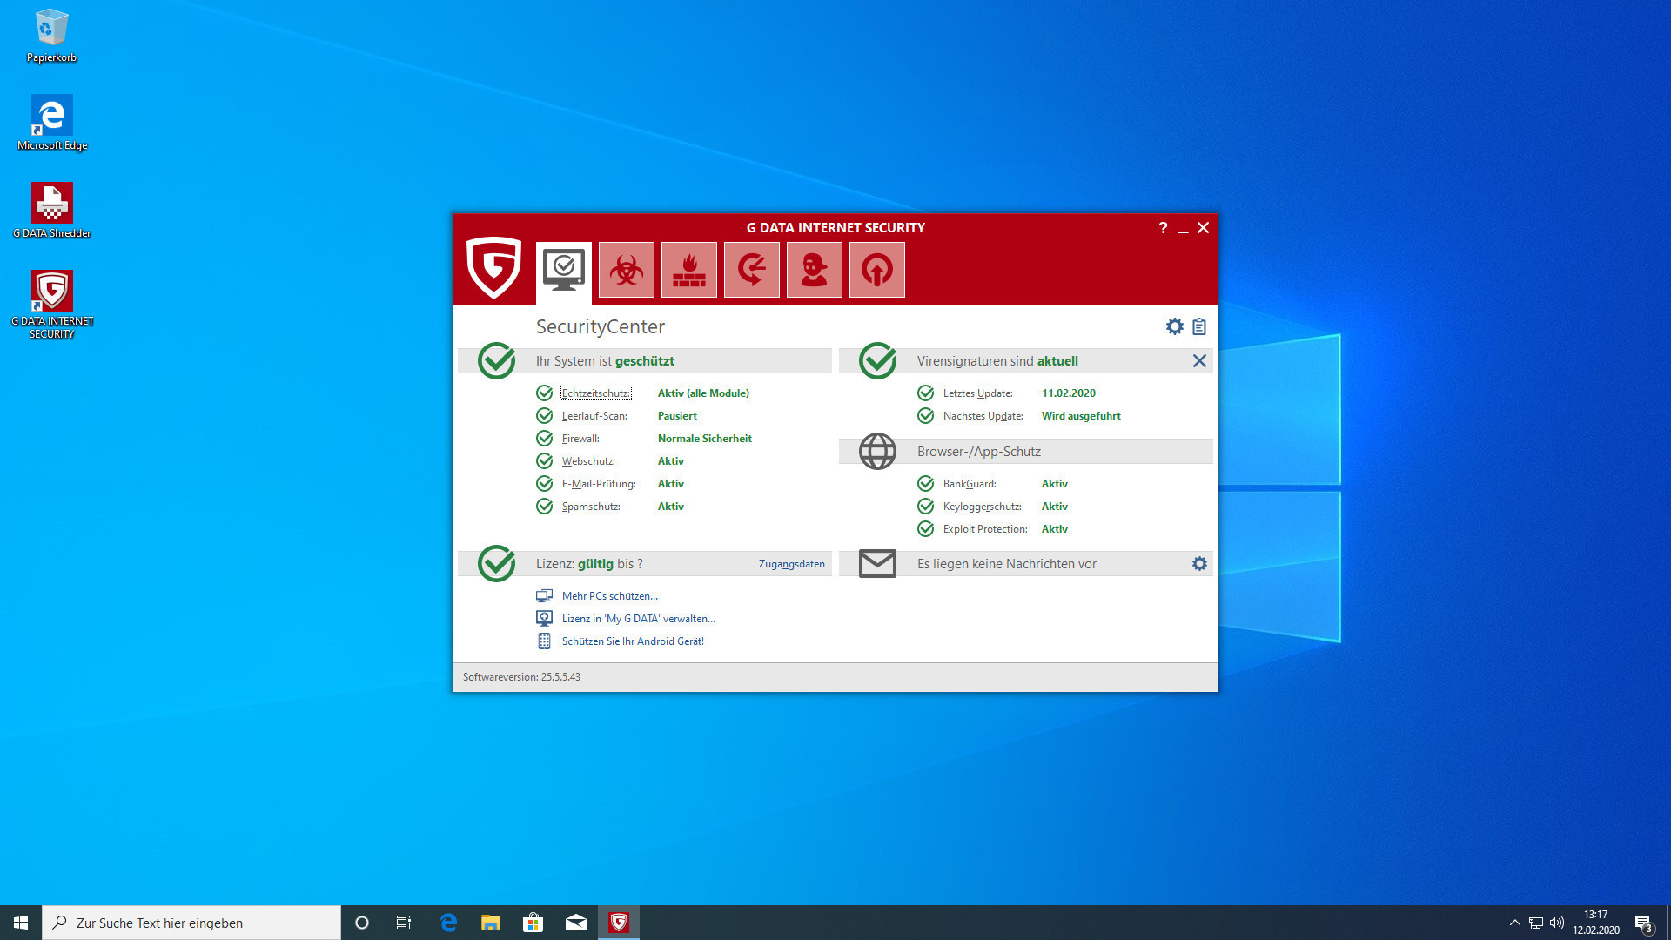
Task: Toggle Spamschutz Aktiv status
Action: coord(670,507)
